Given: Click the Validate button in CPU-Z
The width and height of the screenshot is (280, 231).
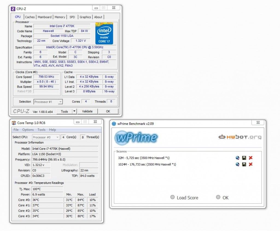Looking at the screenshot, I should click(x=87, y=111).
